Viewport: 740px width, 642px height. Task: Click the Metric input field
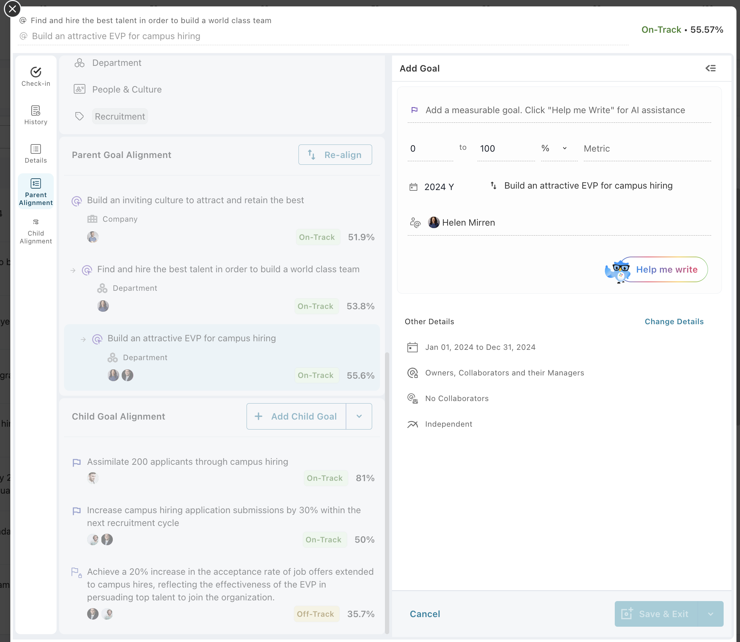pos(646,148)
